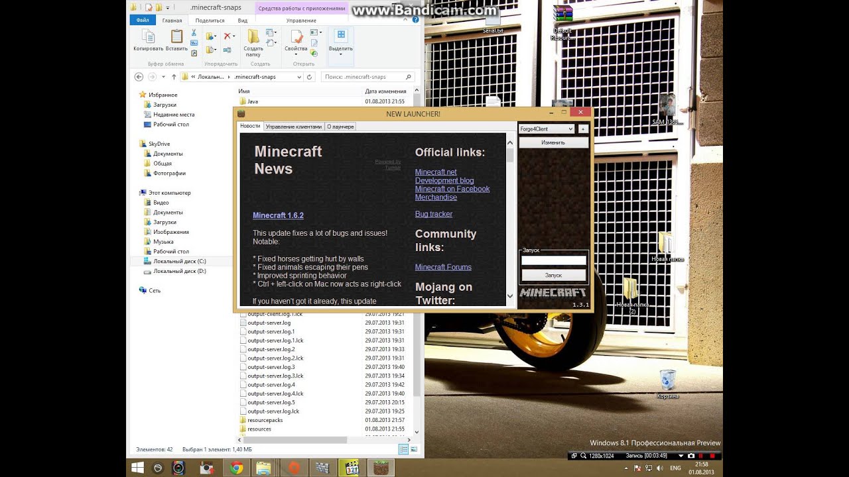Click the Запуск launch button

tap(553, 274)
